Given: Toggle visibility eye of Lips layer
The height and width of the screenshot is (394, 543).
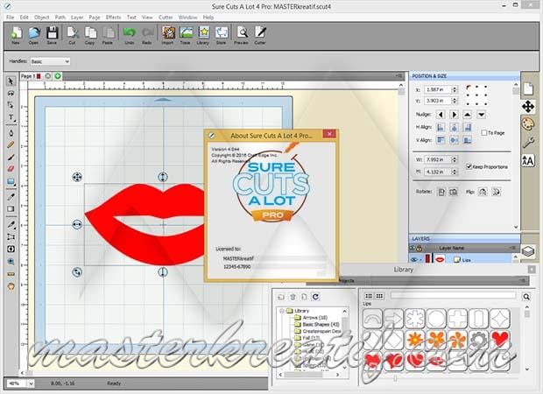Looking at the screenshot, I should [x=413, y=260].
